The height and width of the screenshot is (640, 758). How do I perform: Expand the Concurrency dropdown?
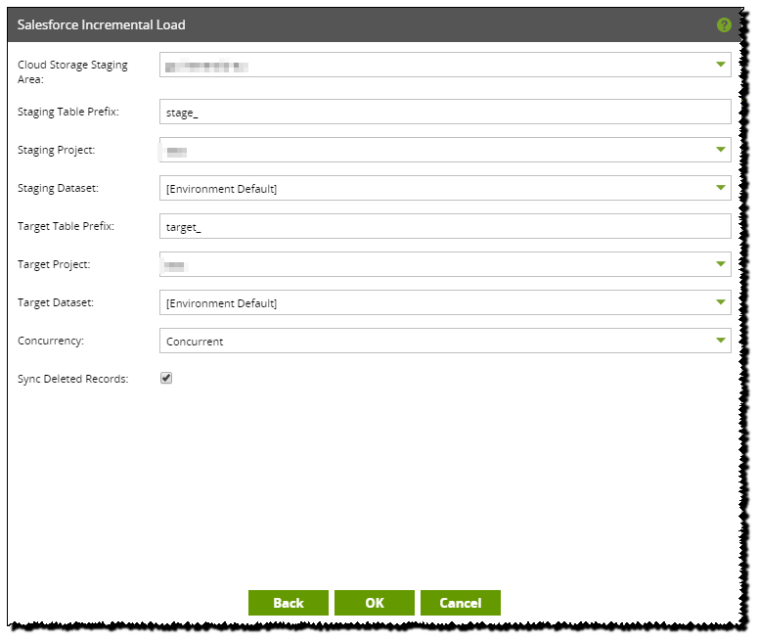click(445, 341)
